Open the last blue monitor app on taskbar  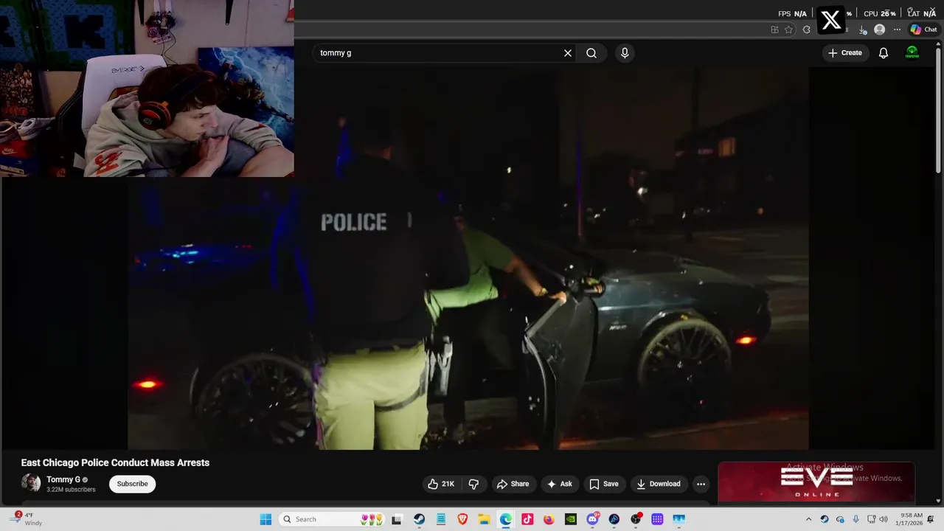678,519
